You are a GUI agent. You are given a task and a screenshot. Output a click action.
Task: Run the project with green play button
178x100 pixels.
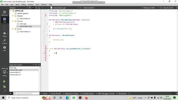pos(4,81)
